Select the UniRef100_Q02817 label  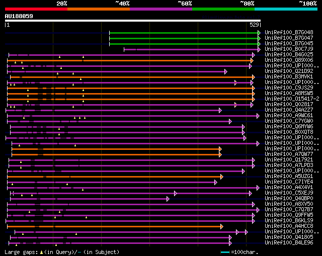[289, 105]
